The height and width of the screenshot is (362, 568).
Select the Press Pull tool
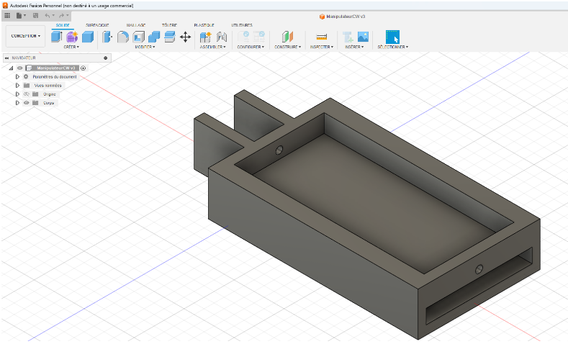click(x=107, y=37)
